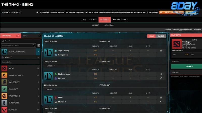This screenshot has height=113, width=202.
Task: Select the Rainbow Six game icon
Action: 4,103
